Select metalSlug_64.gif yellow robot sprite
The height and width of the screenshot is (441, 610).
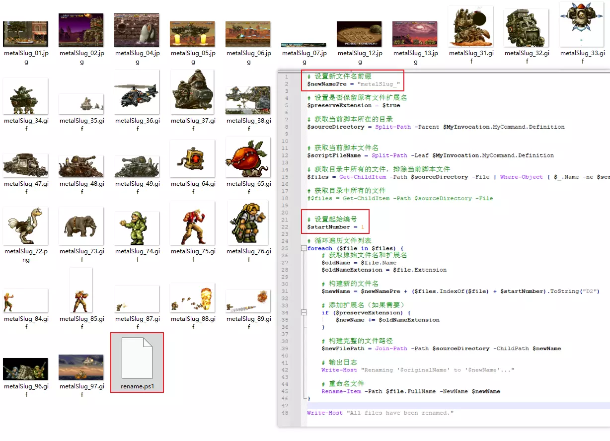(x=192, y=158)
